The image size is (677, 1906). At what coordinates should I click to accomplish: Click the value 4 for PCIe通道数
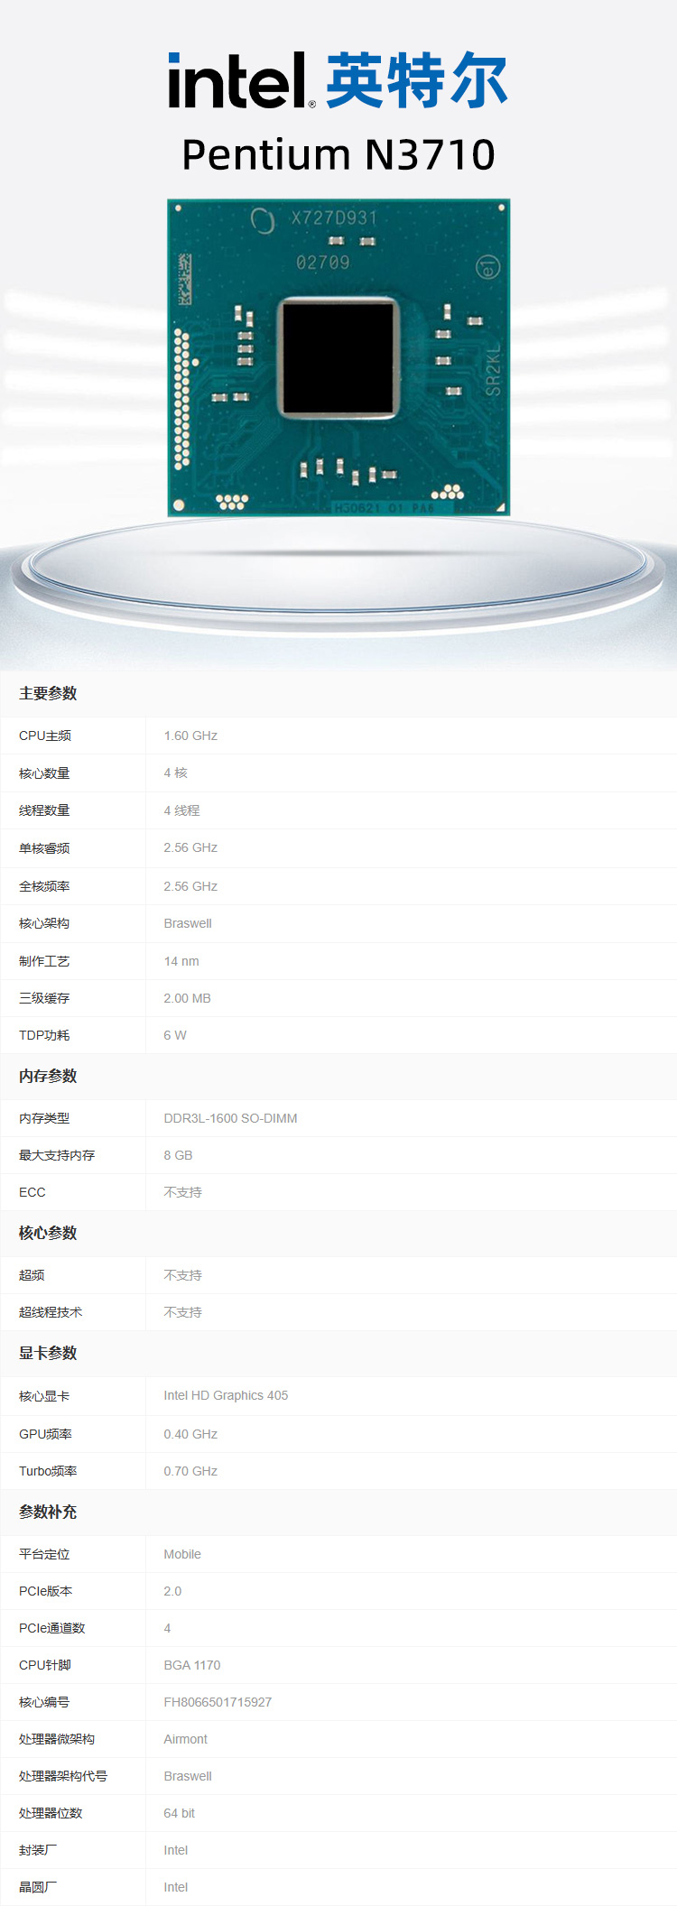(x=167, y=1628)
